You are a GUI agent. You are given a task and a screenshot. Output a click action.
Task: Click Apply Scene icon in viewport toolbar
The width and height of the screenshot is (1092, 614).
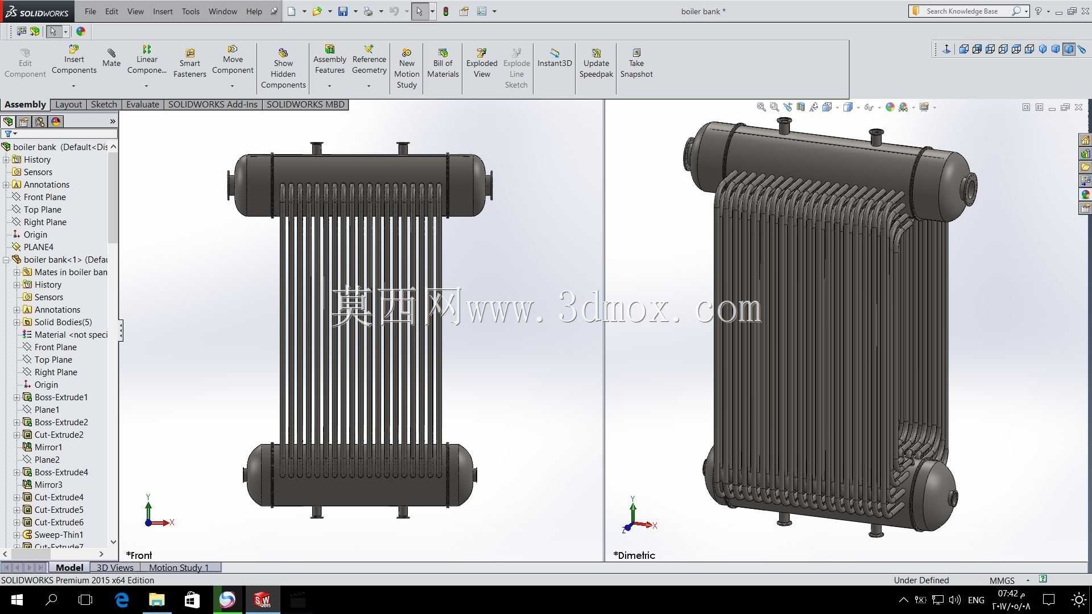(x=903, y=107)
